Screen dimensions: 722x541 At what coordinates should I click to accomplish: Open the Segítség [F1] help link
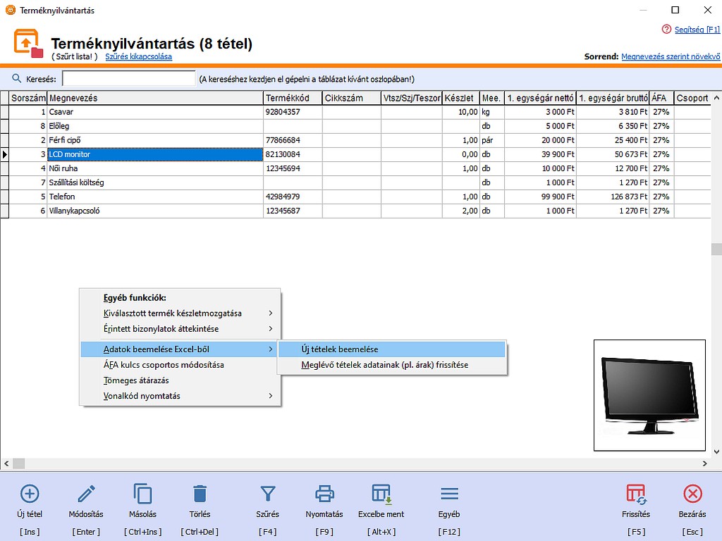(697, 30)
